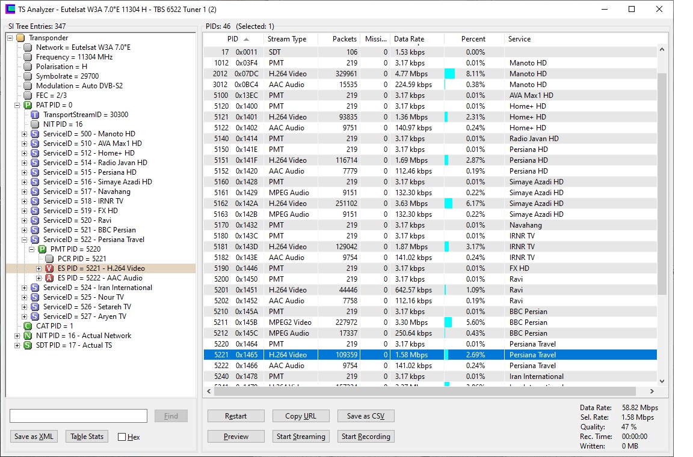Select the PID 5211 MPEG2 Video row

click(x=430, y=322)
